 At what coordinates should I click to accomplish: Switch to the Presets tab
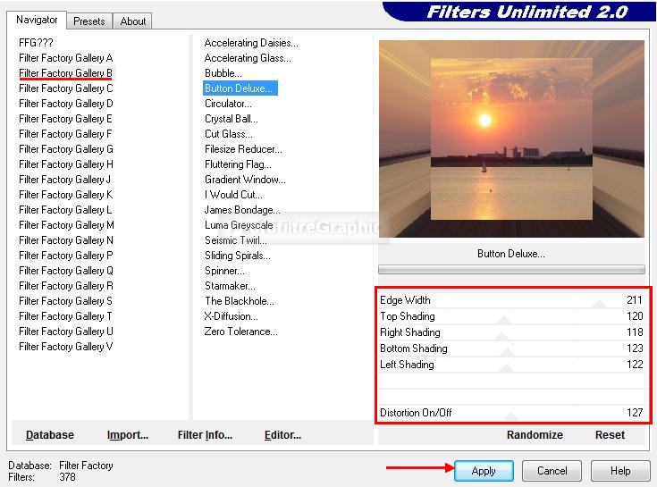point(88,21)
